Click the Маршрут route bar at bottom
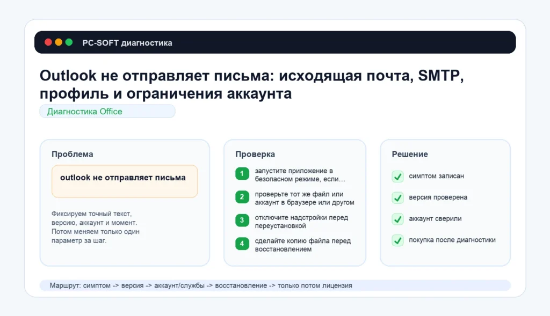 pyautogui.click(x=275, y=285)
